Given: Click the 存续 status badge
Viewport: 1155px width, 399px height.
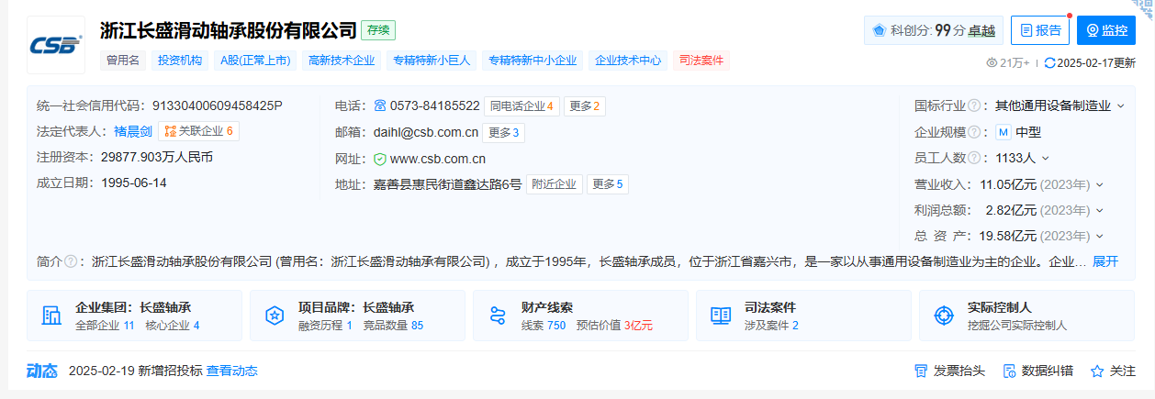Looking at the screenshot, I should [378, 30].
